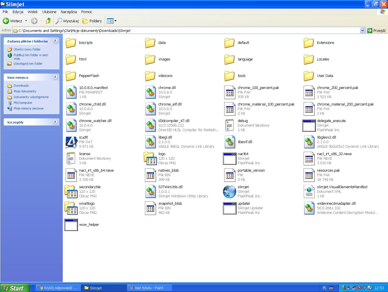Viewport: 388px width, 292px height.
Task: Click inside the address path field
Action: 185,31
